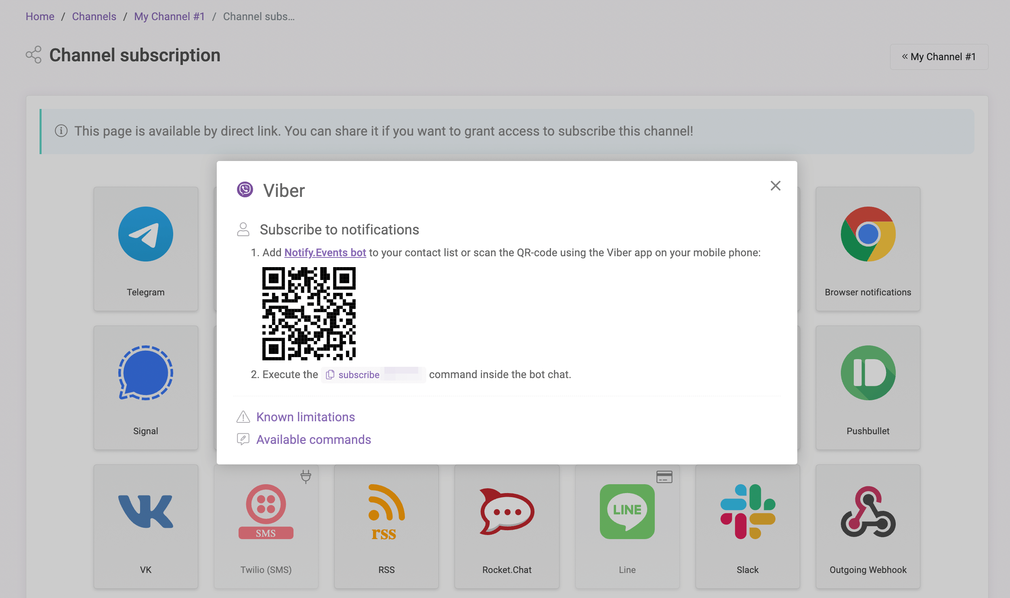Click the warning triangle icon beside Known limitations

click(x=243, y=417)
